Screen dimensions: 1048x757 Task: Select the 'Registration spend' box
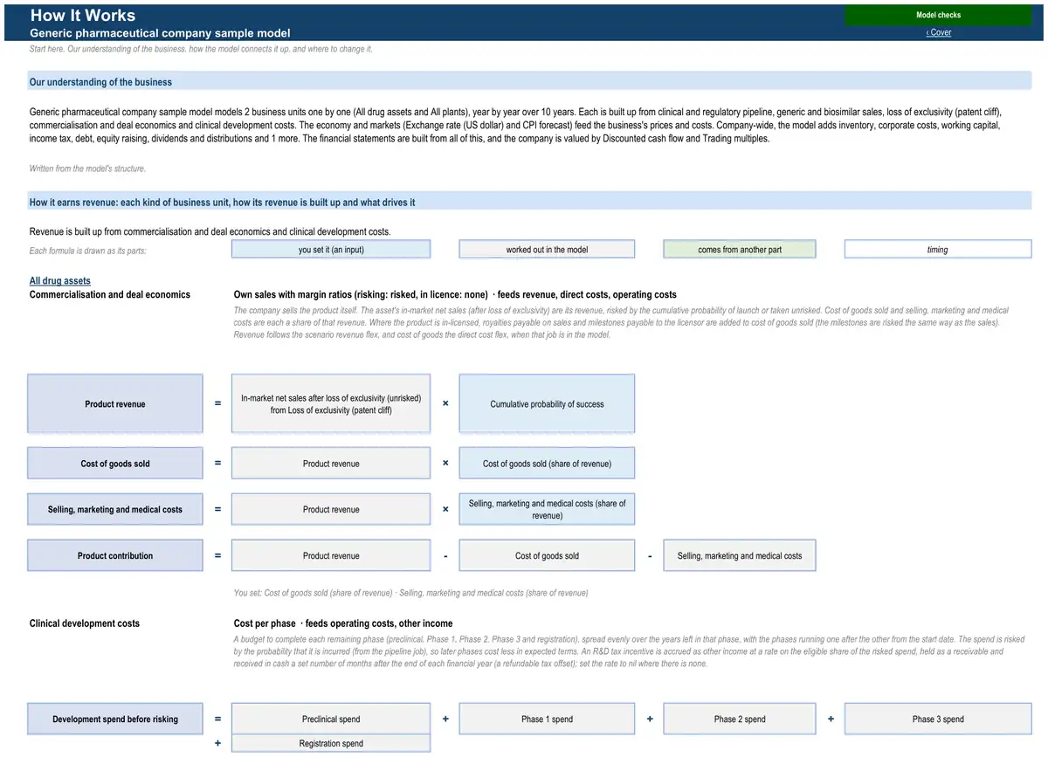[331, 744]
